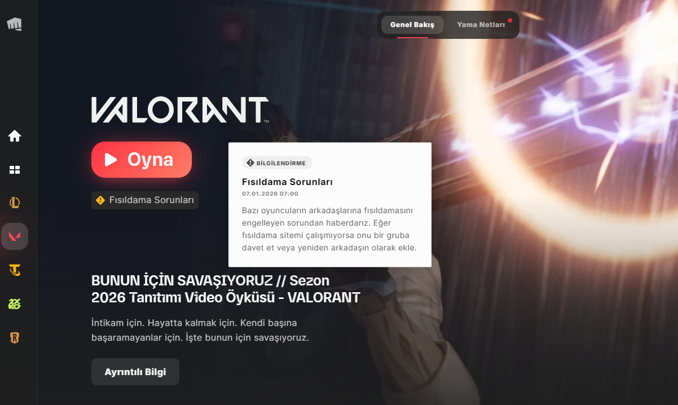Click the Riot Games fist logo
This screenshot has width=678, height=405.
coord(14,24)
